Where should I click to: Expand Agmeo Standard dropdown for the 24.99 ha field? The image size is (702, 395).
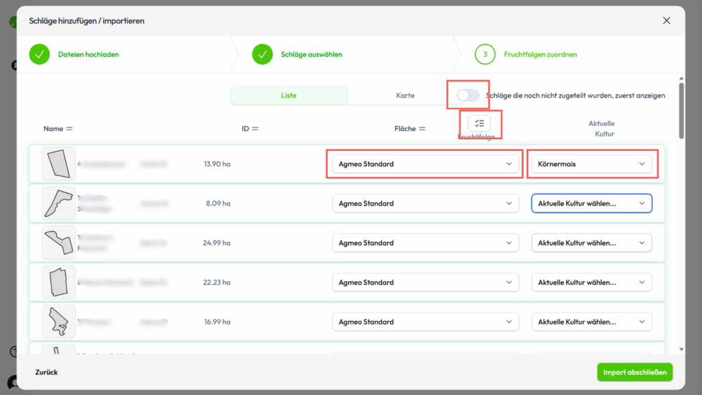point(425,243)
